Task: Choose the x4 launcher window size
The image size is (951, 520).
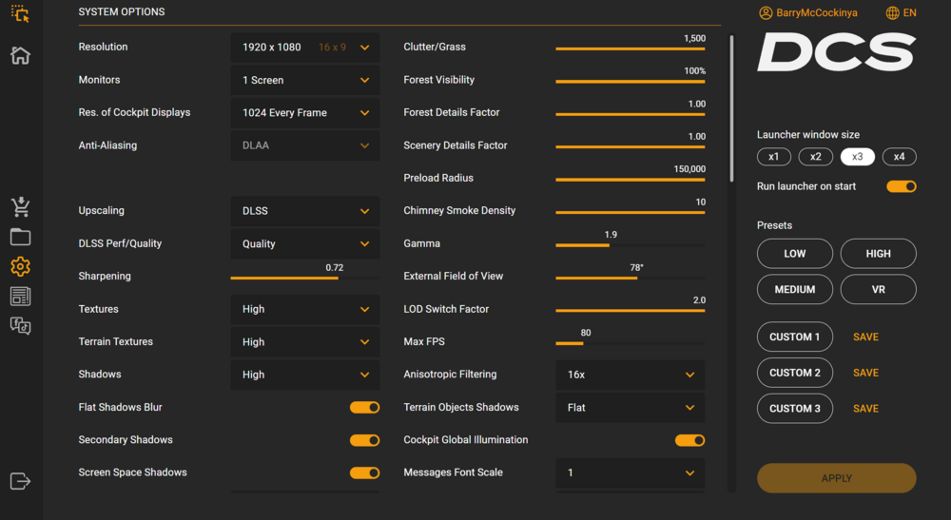Action: (899, 157)
